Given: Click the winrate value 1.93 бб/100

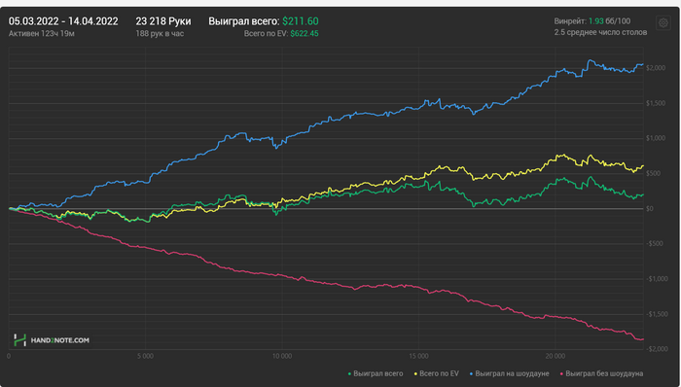Looking at the screenshot, I should (x=609, y=21).
